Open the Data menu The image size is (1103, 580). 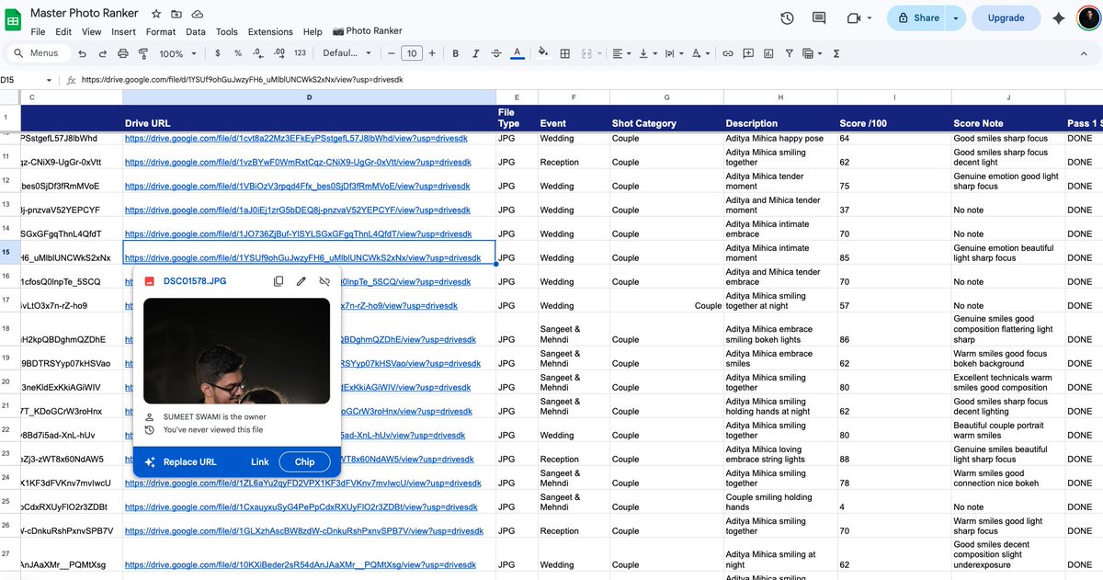coord(196,31)
